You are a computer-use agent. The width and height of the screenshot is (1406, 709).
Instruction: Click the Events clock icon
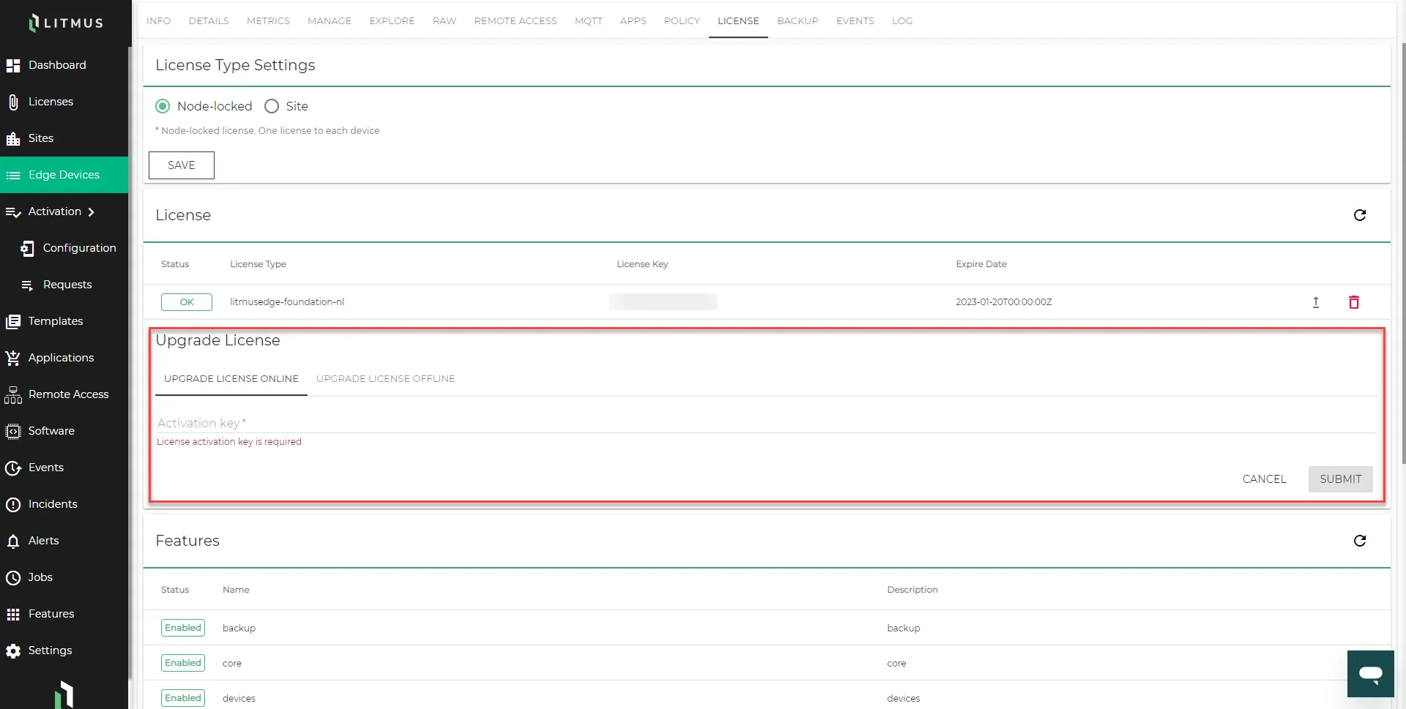[x=13, y=468]
